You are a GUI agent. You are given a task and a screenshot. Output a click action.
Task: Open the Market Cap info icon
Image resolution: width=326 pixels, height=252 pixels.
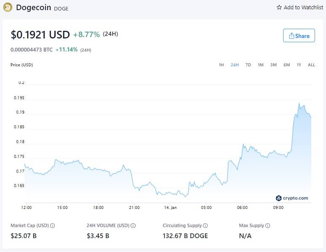coord(53,225)
